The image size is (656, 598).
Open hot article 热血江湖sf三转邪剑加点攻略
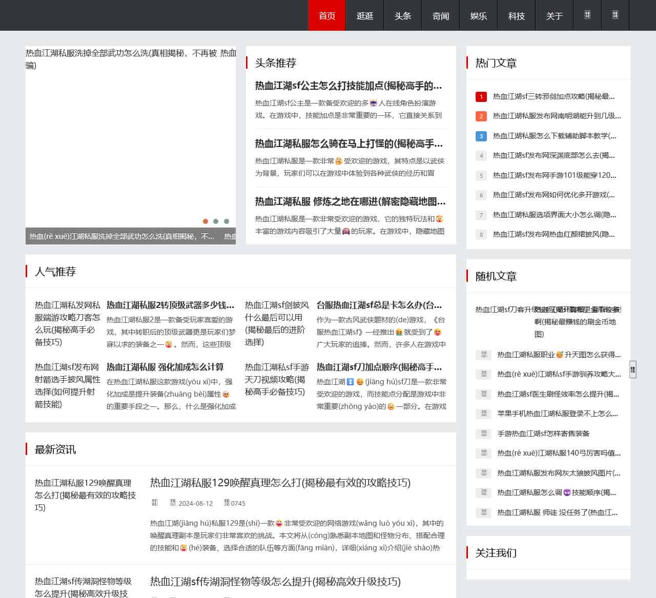pos(554,96)
